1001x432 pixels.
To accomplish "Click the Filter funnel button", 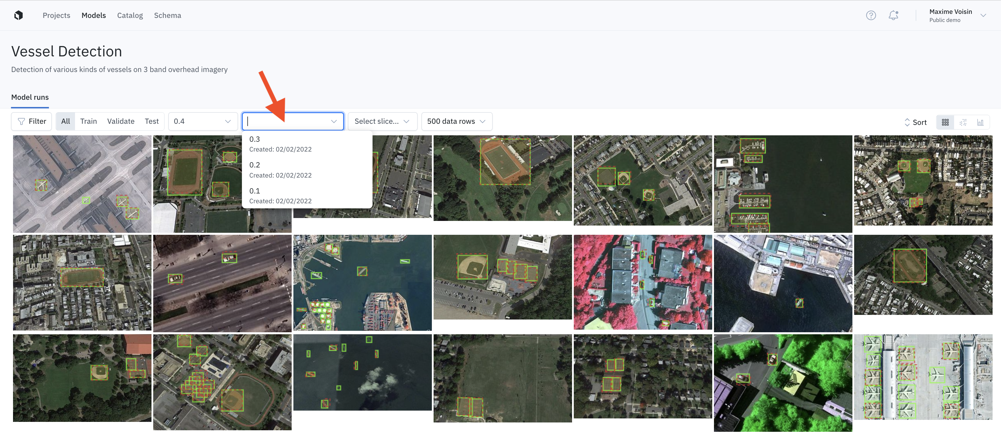I will [x=32, y=121].
